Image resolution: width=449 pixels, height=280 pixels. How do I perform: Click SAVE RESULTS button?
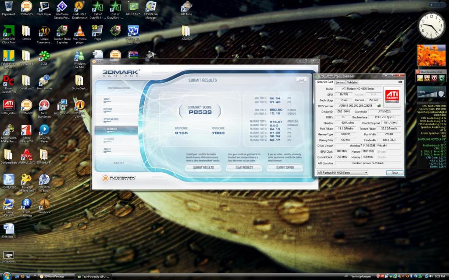point(244,168)
